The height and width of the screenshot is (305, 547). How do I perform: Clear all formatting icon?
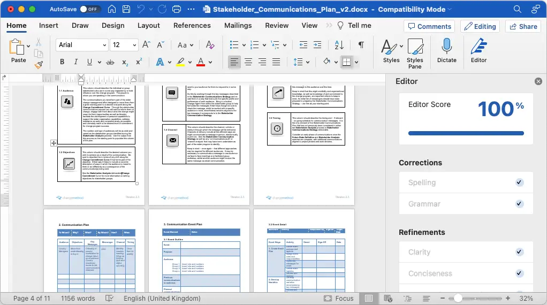[210, 44]
